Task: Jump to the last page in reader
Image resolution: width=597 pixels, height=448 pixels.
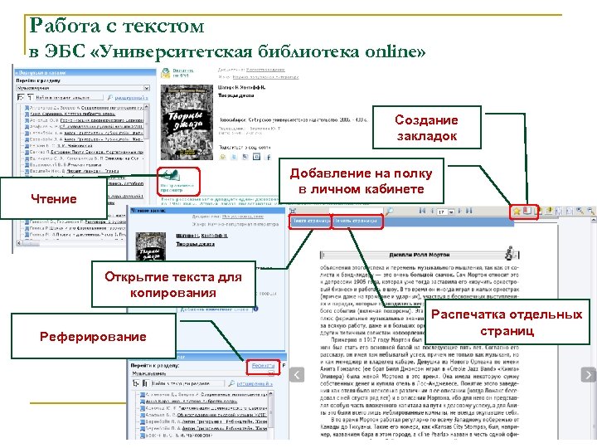Action: pyautogui.click(x=469, y=211)
